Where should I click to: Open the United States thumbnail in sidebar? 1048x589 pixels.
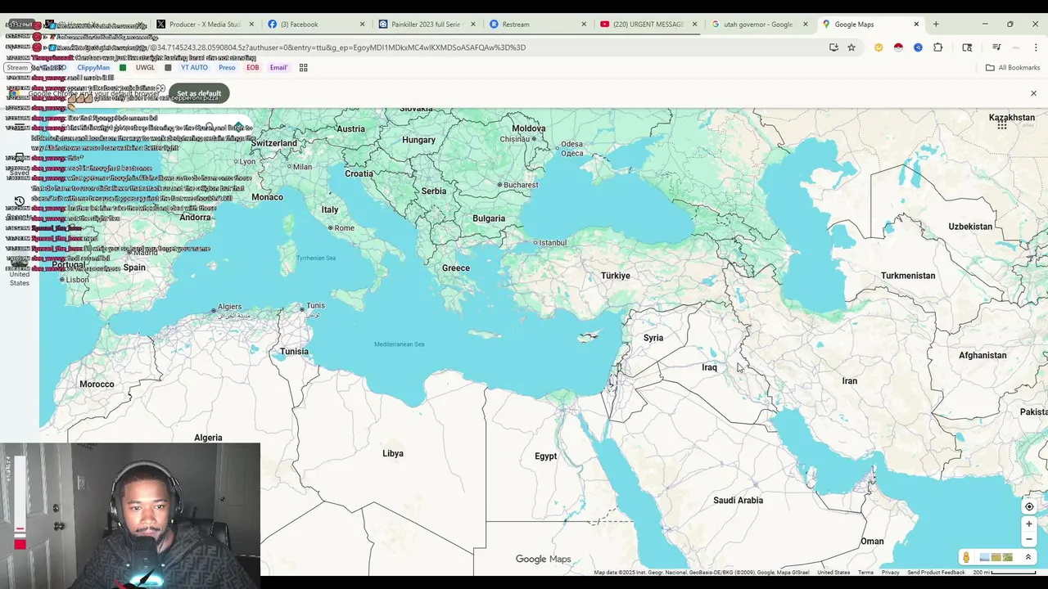(x=19, y=272)
